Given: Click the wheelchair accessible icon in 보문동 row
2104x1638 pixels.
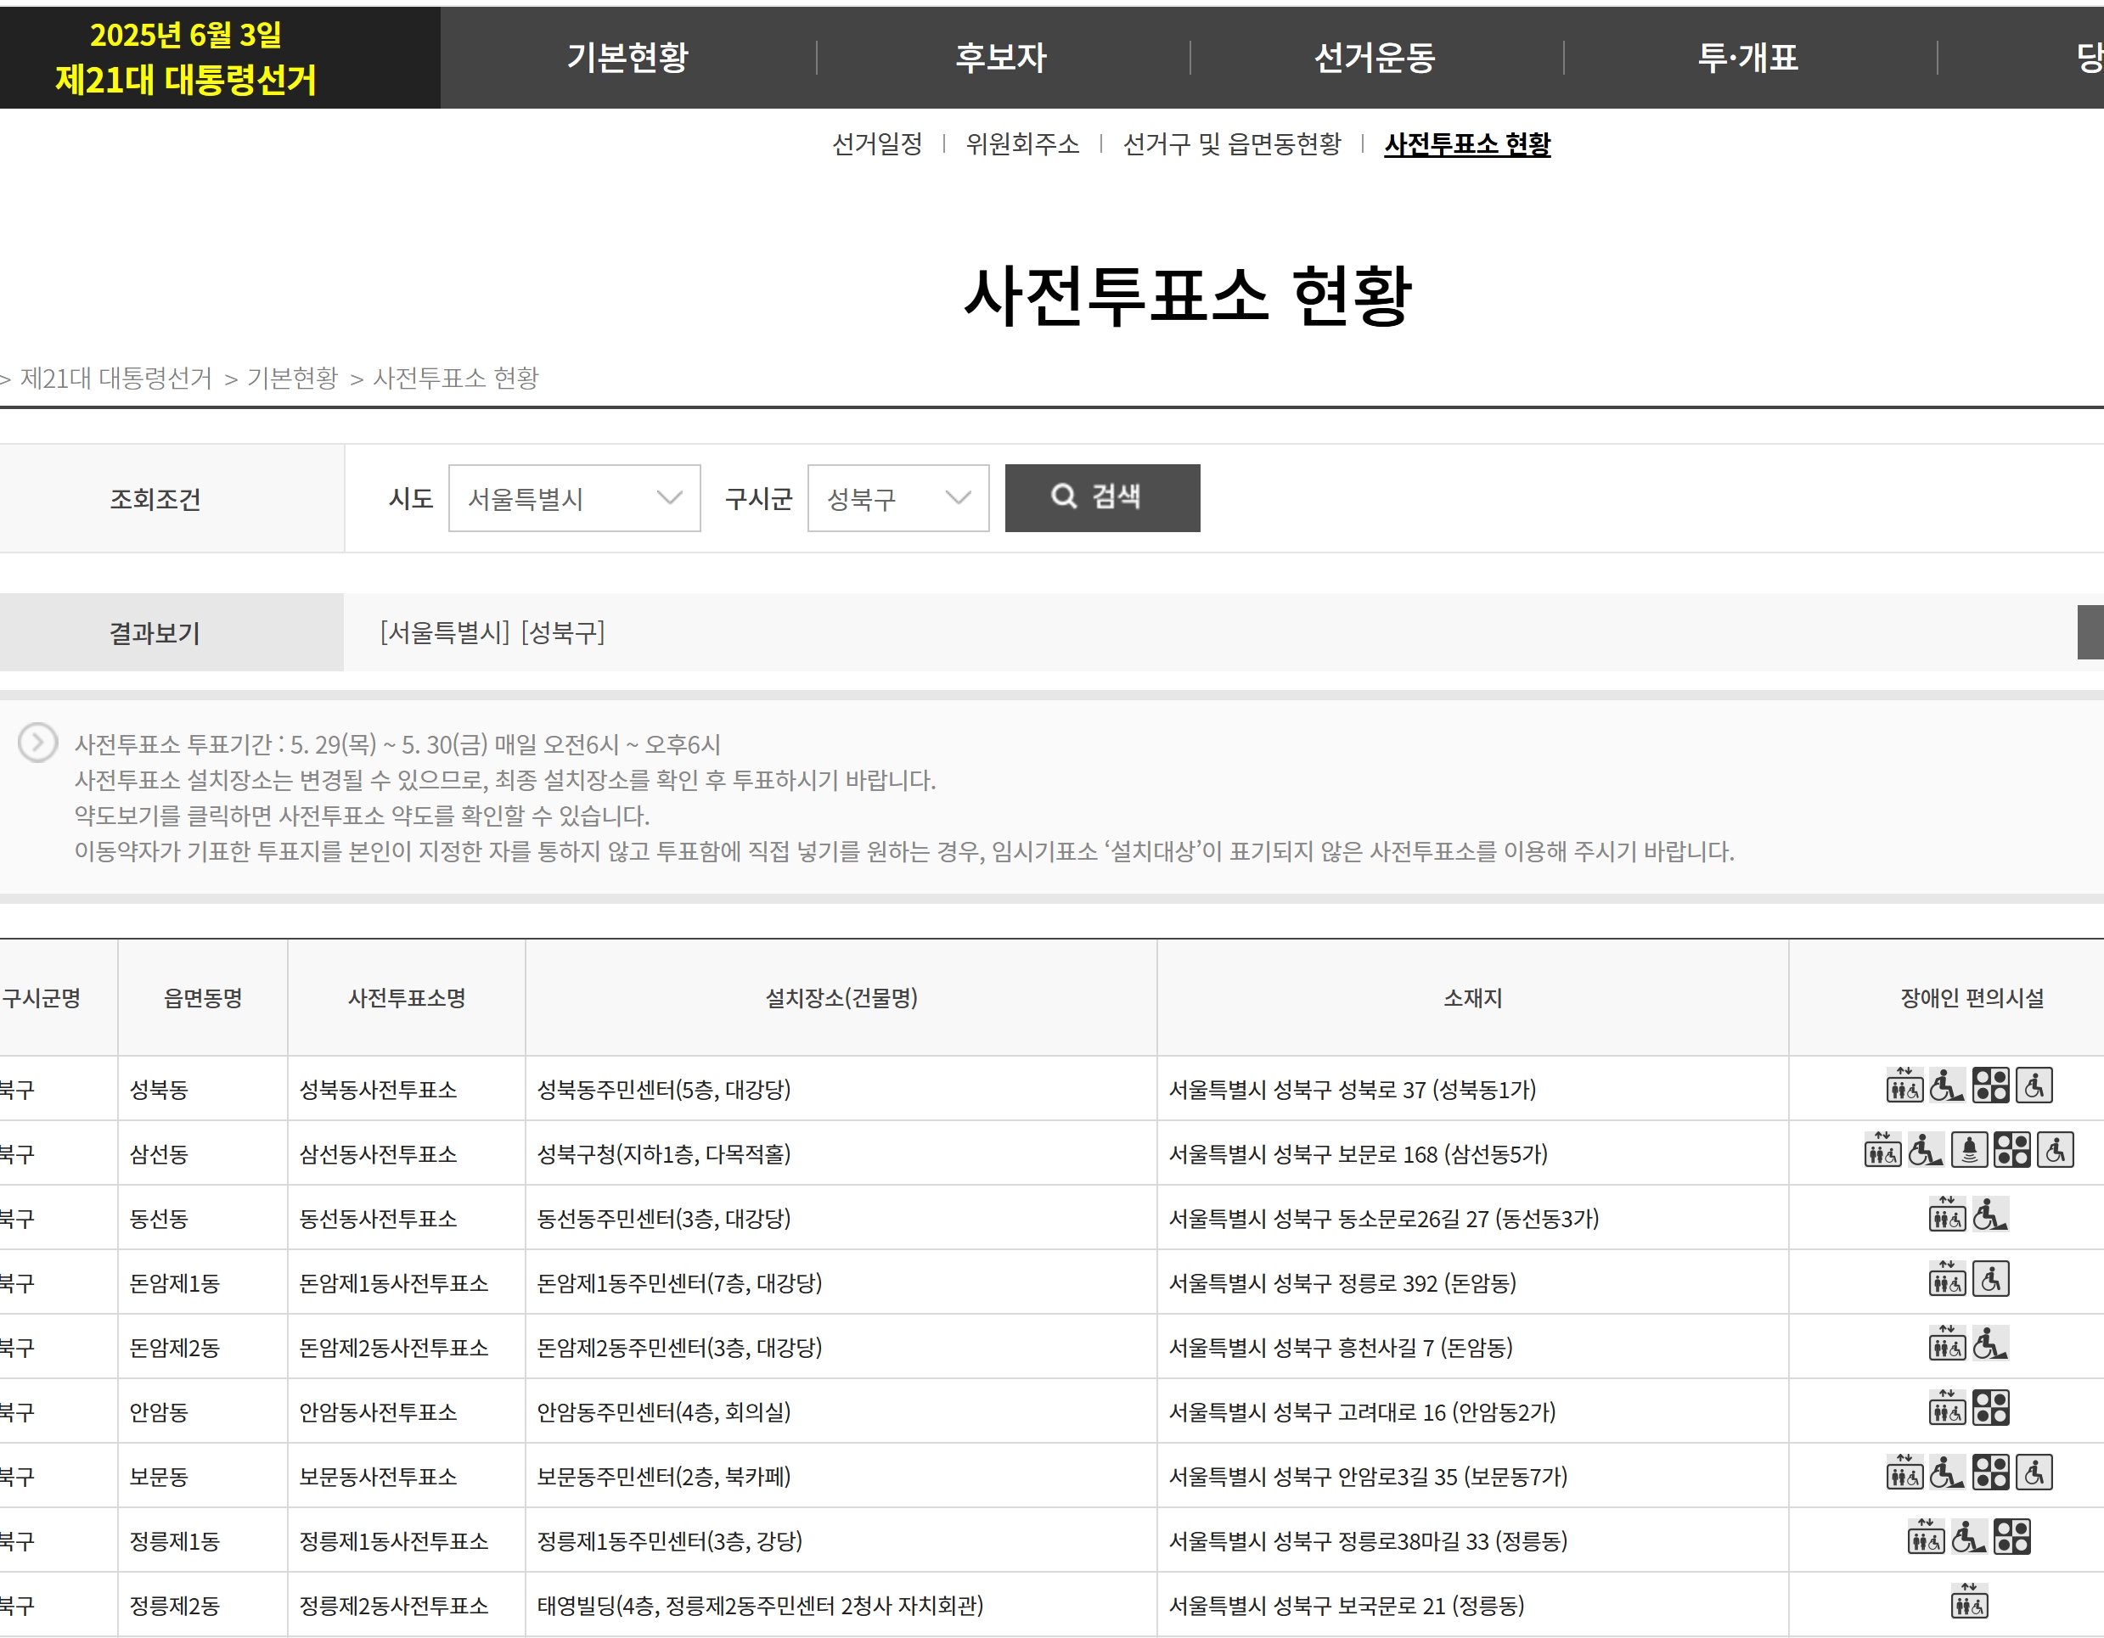Looking at the screenshot, I should click(x=2034, y=1473).
